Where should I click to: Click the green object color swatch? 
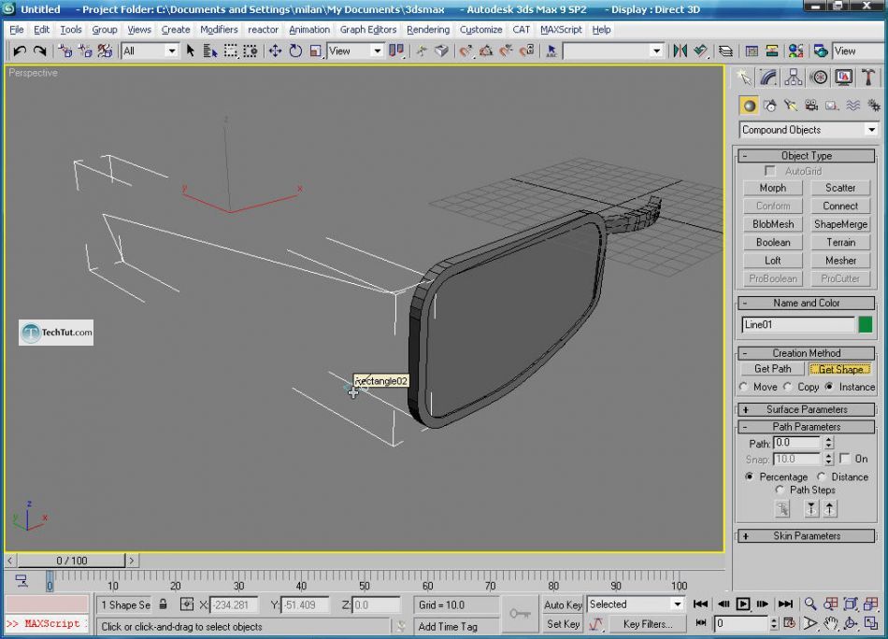click(x=865, y=324)
